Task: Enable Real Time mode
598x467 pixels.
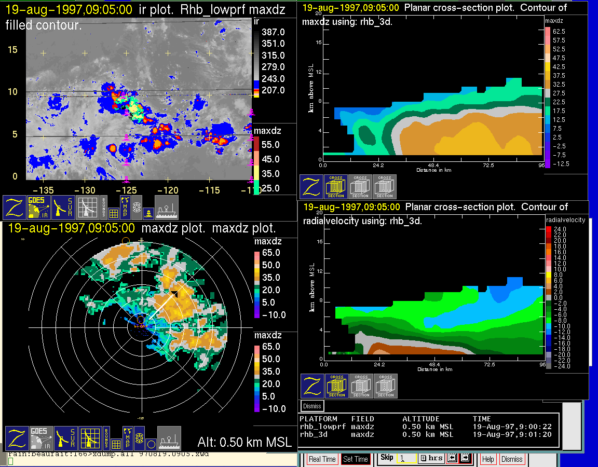Action: pos(322,459)
